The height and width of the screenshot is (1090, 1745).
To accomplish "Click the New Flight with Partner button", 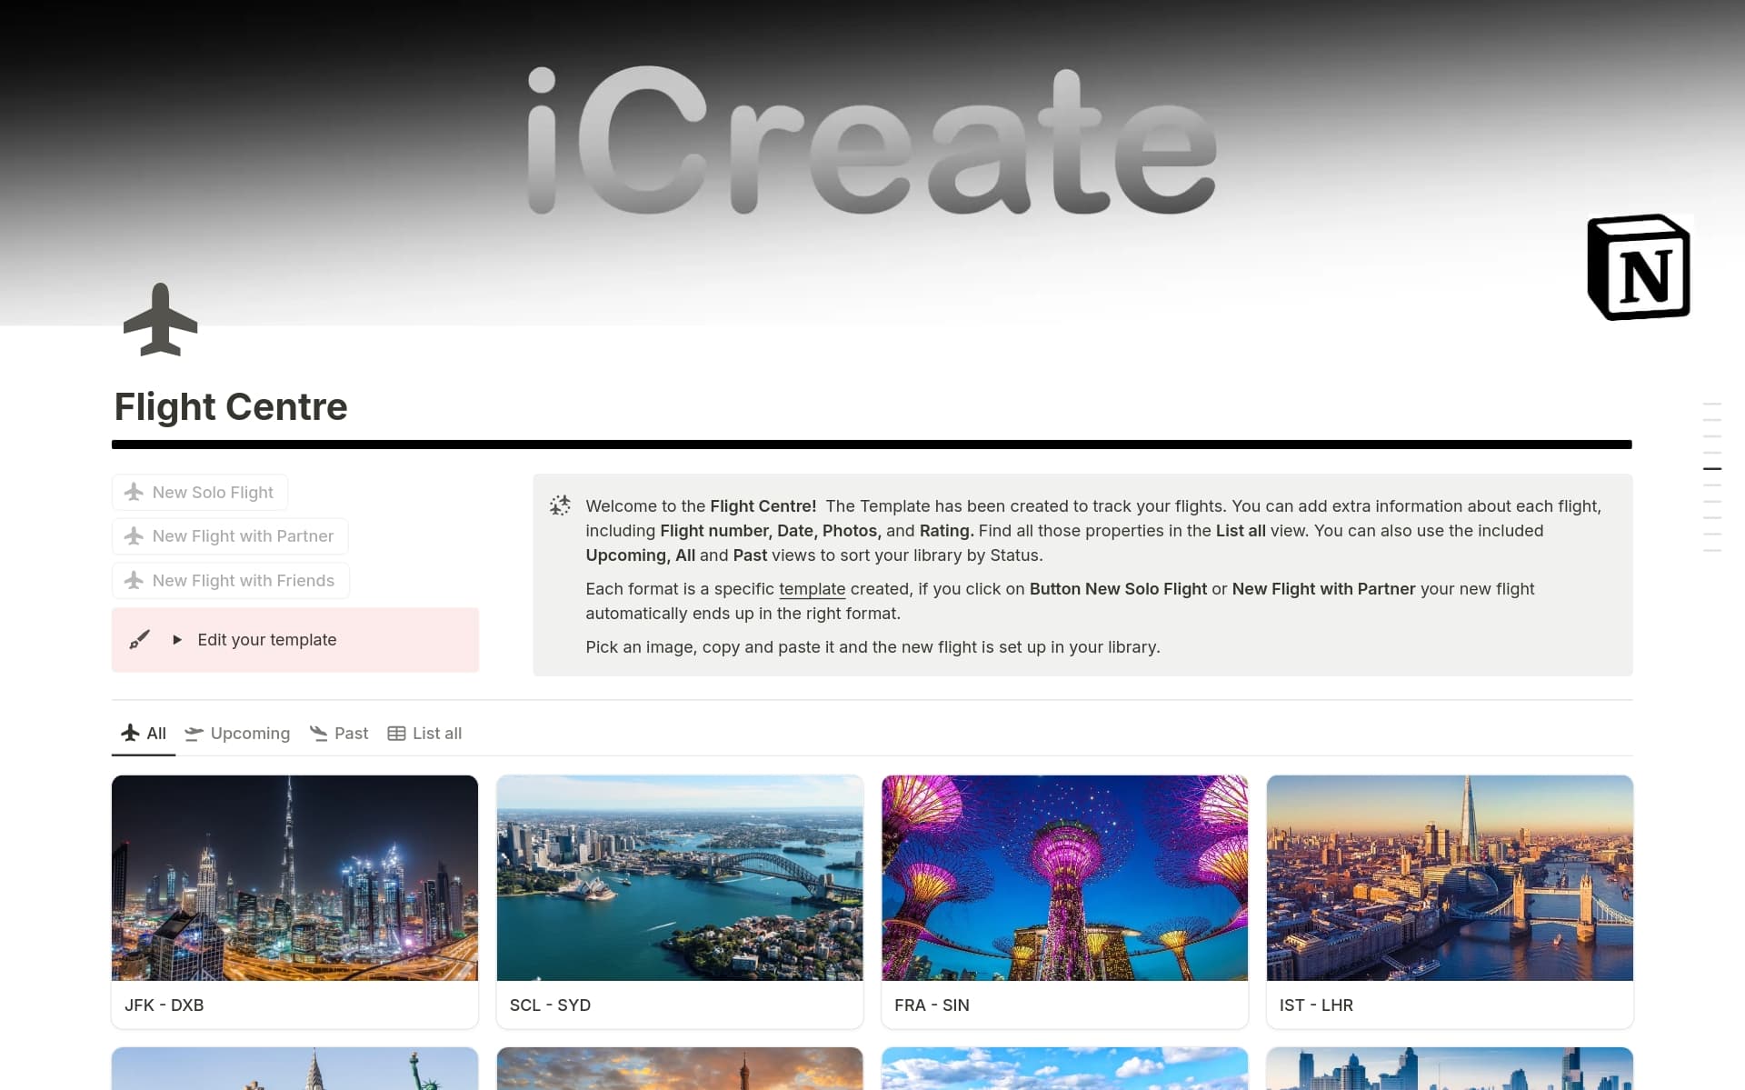I will 229,535.
